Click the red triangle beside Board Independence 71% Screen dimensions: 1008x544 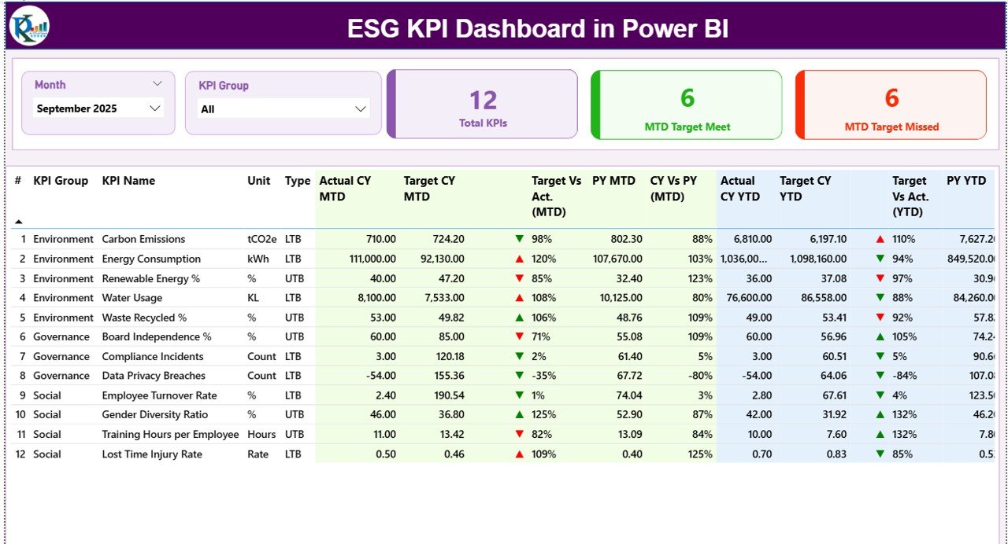(x=517, y=336)
